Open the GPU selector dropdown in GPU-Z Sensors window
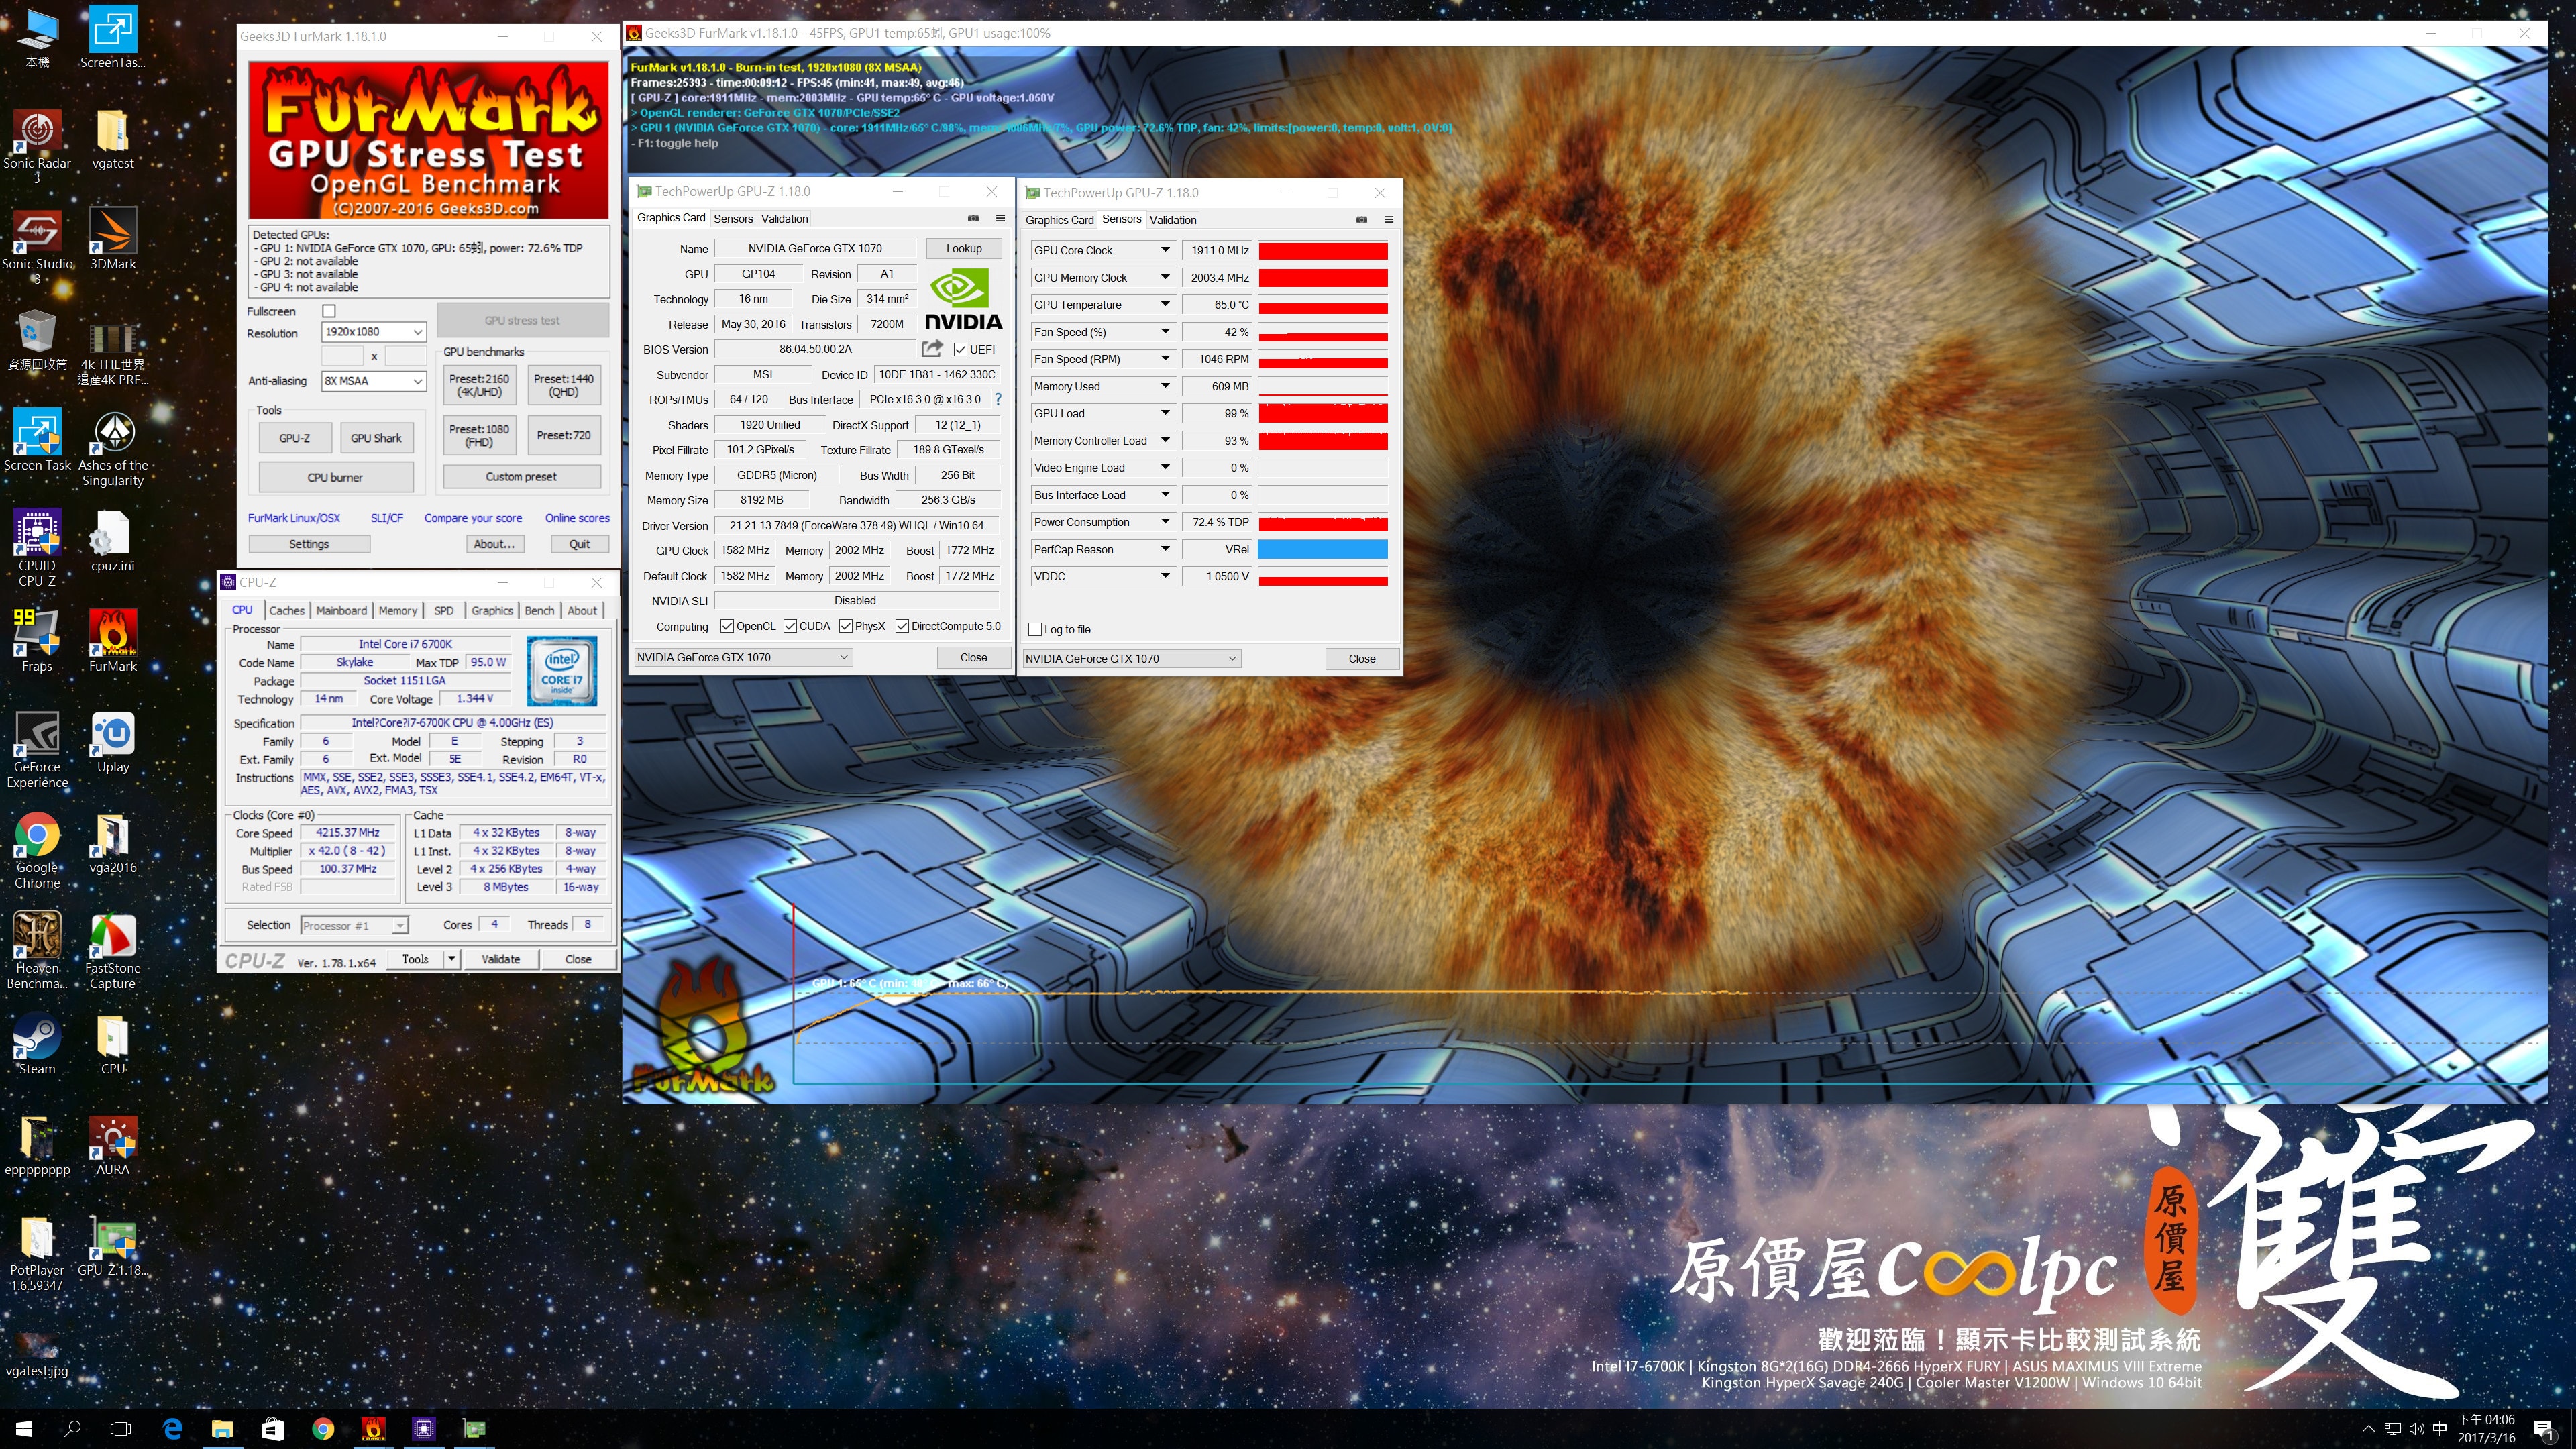The image size is (2576, 1449). pos(1132,658)
